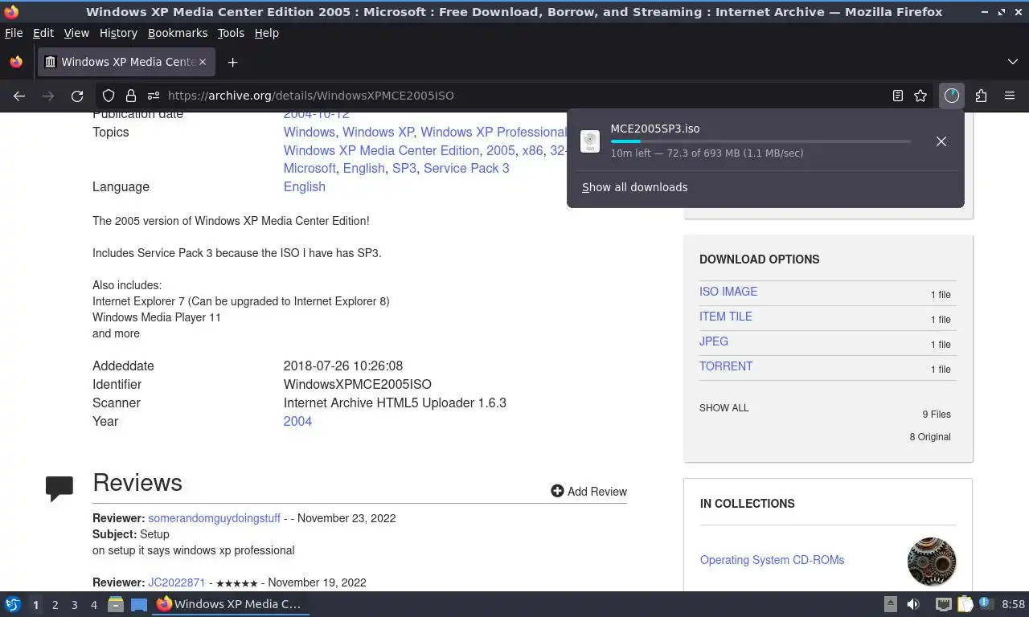Image resolution: width=1029 pixels, height=617 pixels.
Task: Open the File menu
Action: pos(14,33)
